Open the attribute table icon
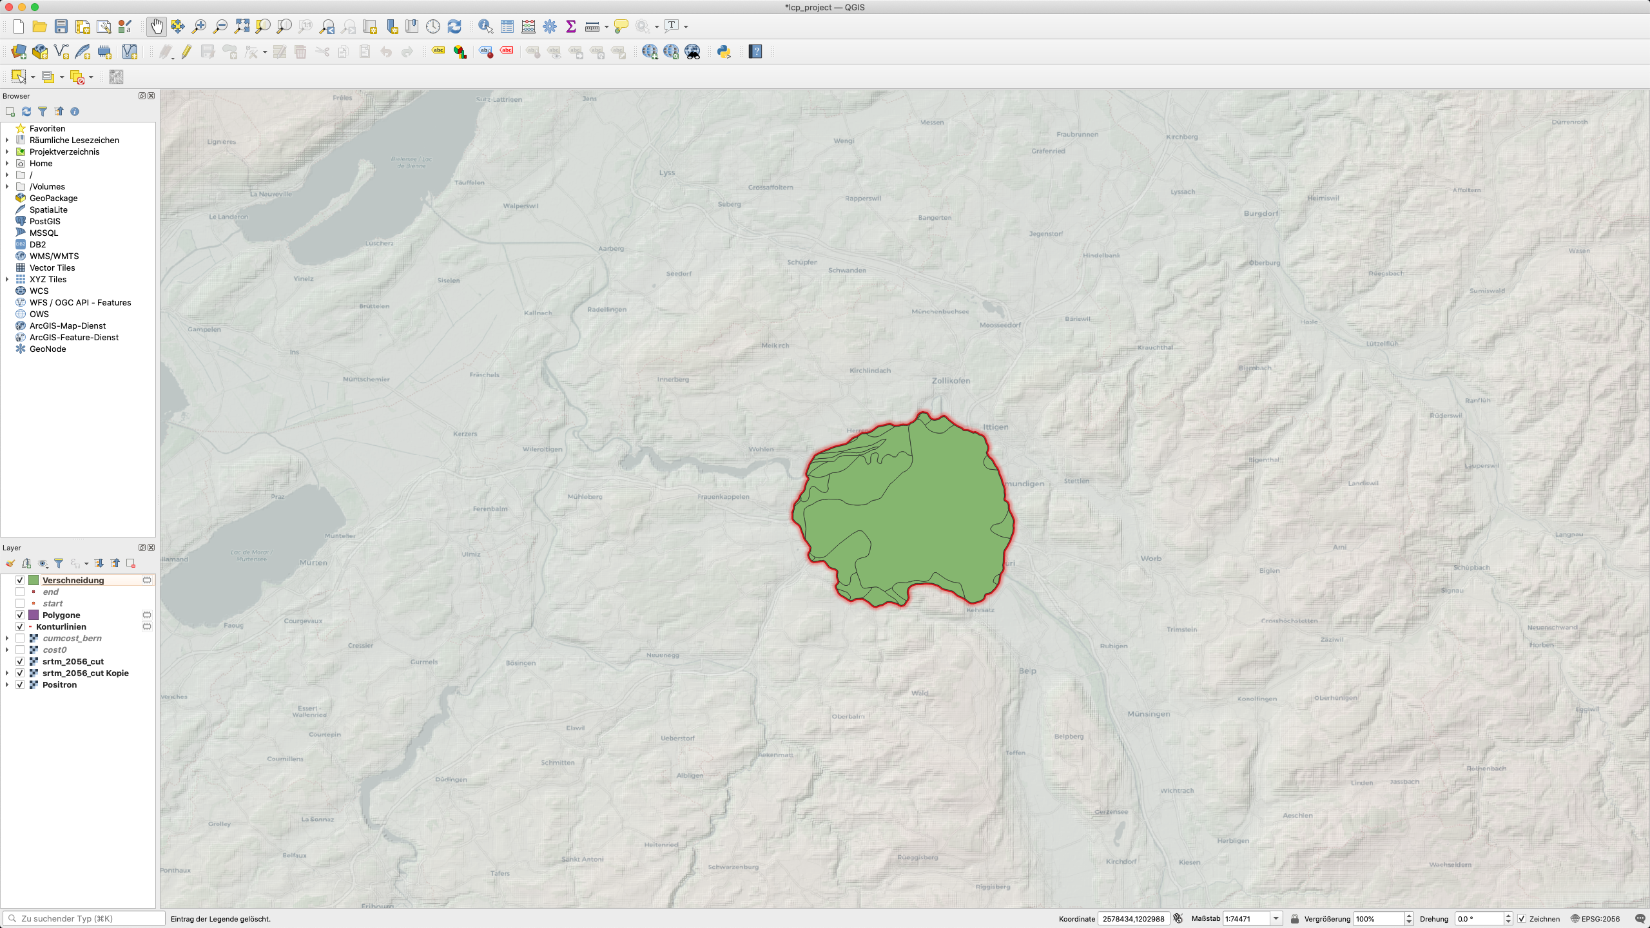This screenshot has width=1650, height=928. coord(507,26)
